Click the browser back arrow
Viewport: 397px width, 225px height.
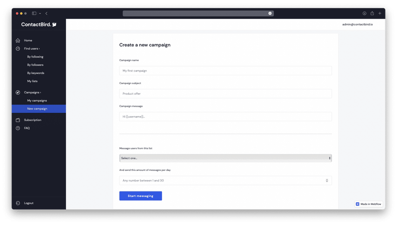tap(46, 13)
